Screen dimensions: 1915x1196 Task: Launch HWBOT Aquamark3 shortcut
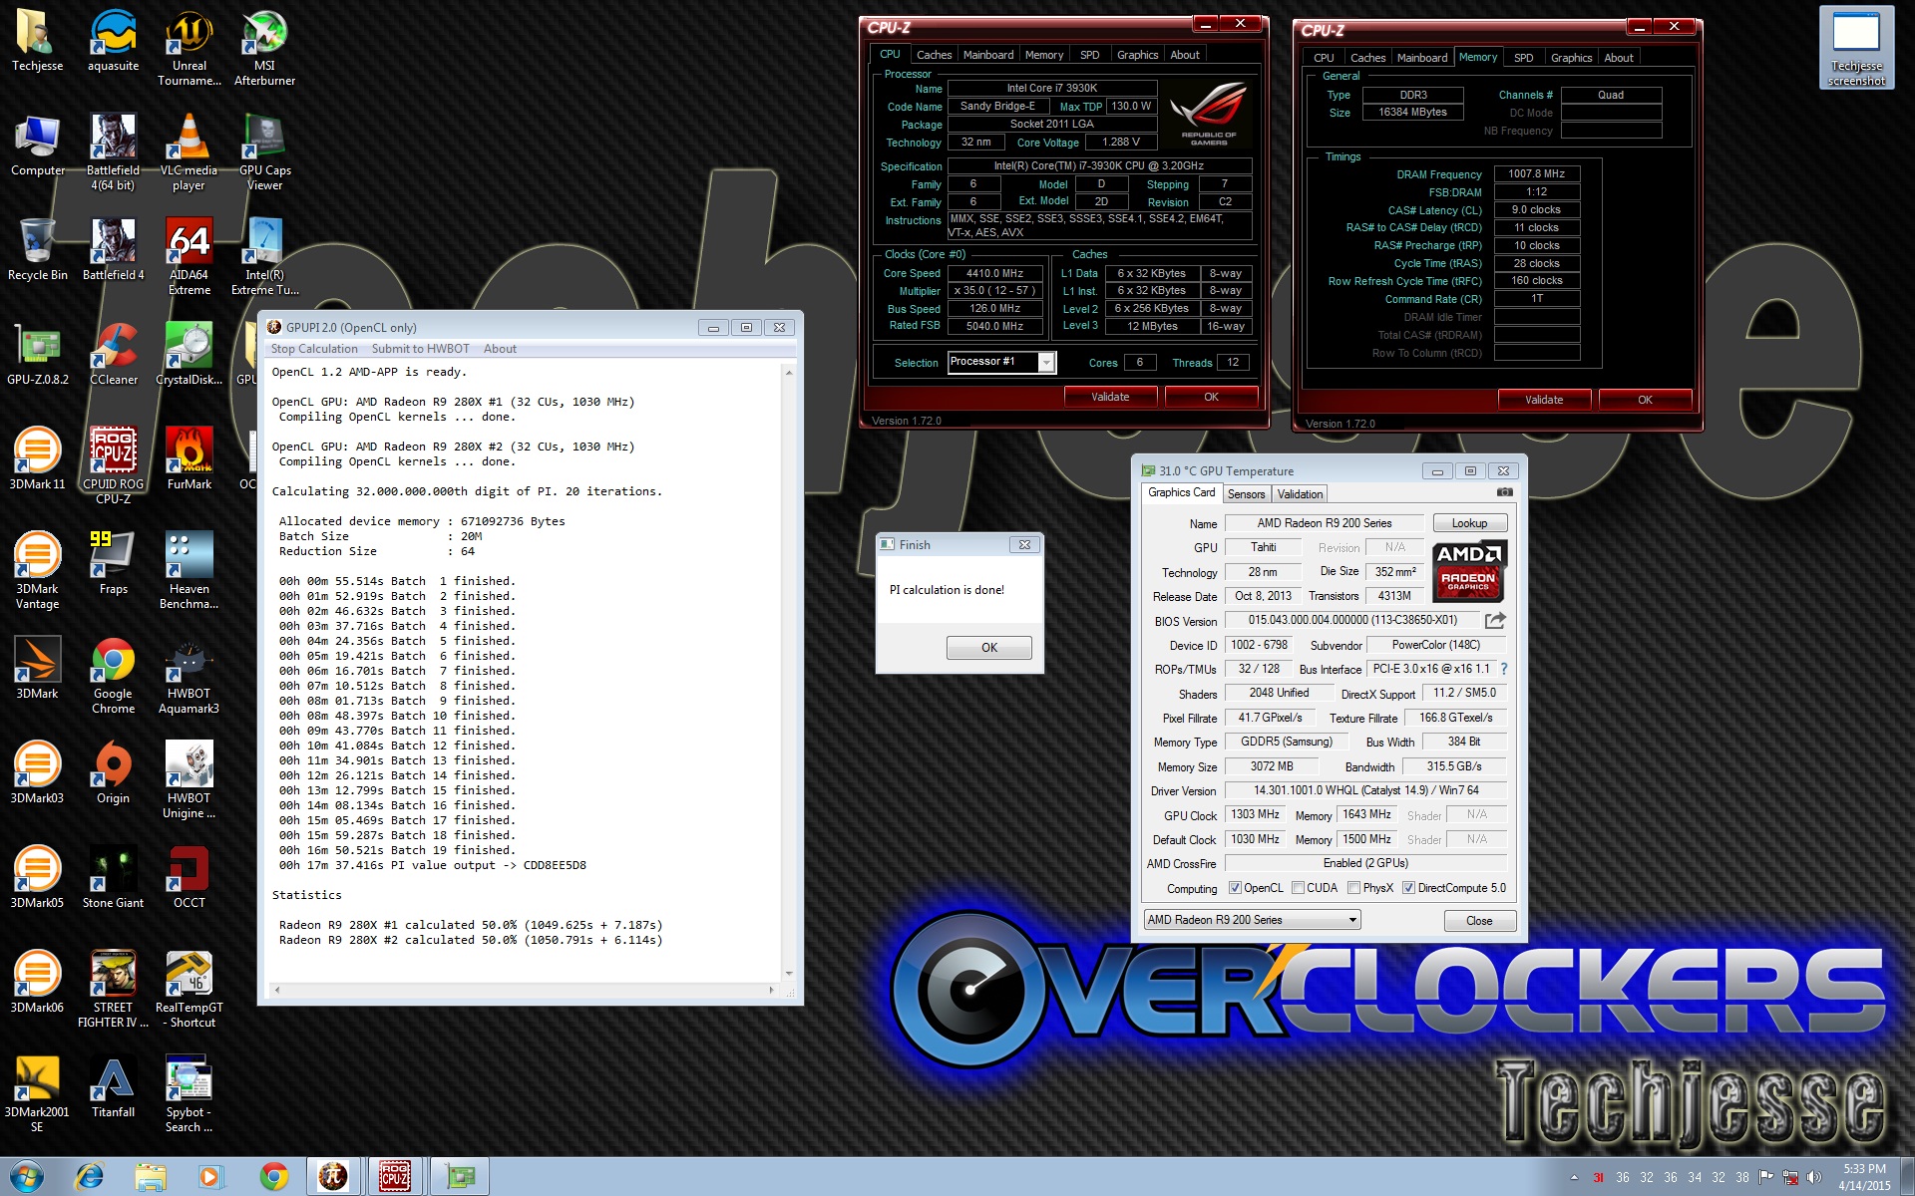[189, 677]
